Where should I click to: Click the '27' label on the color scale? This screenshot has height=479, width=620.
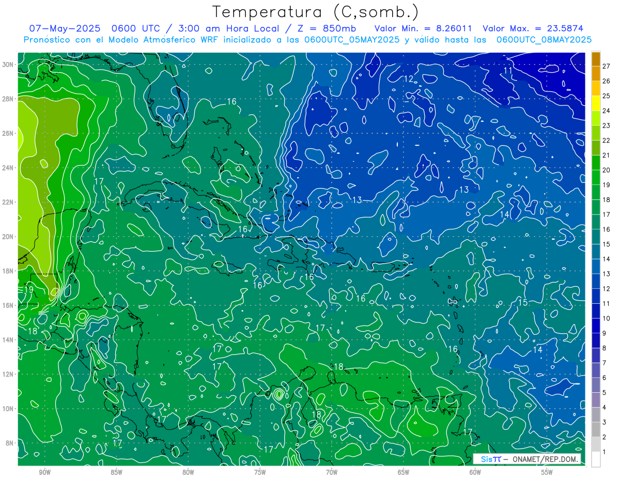click(607, 66)
